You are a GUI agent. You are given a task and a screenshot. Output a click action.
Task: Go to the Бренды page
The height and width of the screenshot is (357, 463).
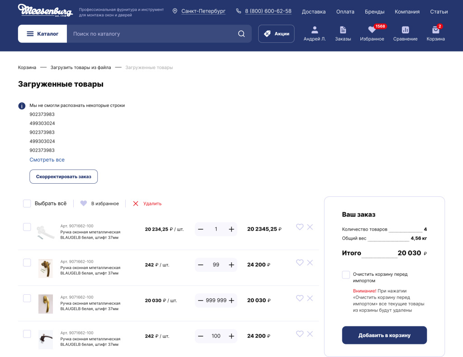click(x=374, y=12)
